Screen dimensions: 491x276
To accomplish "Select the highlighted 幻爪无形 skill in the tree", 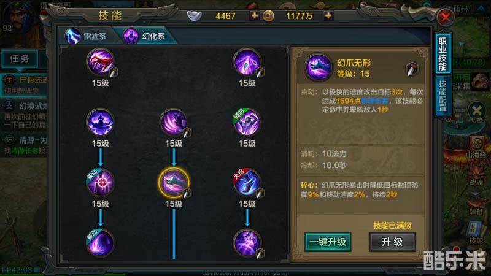I will [x=174, y=183].
